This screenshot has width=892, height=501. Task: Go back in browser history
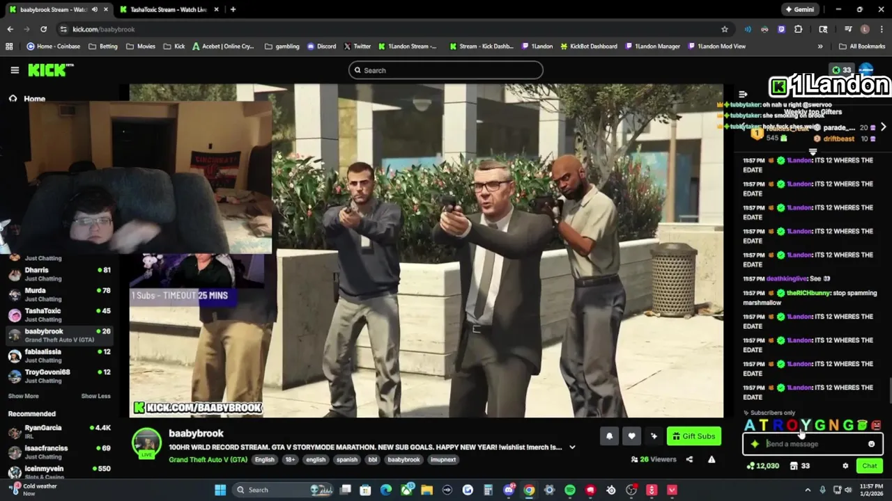tap(10, 29)
